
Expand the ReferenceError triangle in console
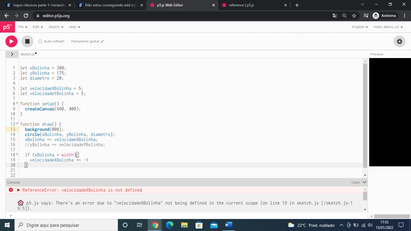click(19, 190)
